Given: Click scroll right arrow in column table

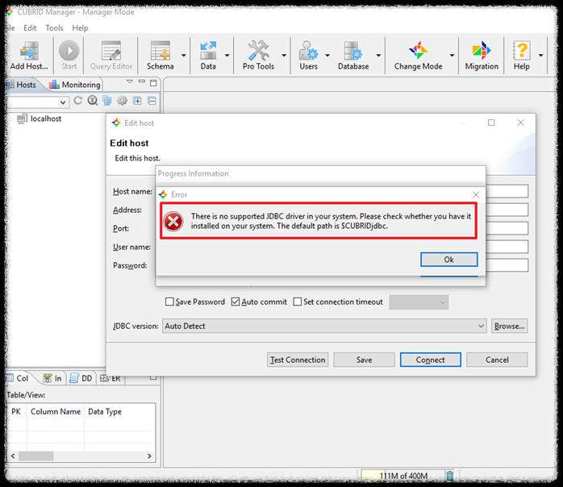Looking at the screenshot, I should click(149, 456).
